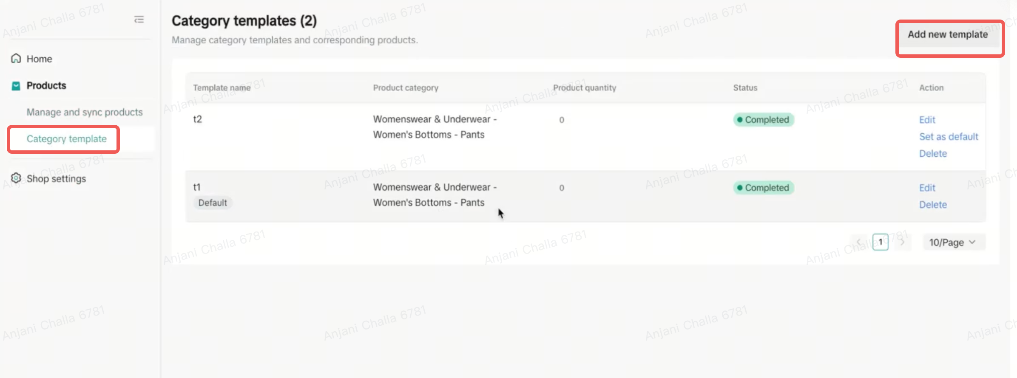Click Add new template button

point(948,35)
